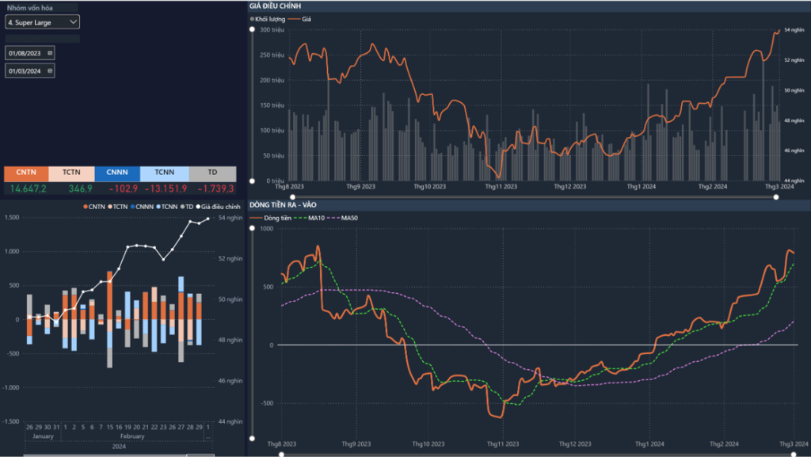Click the TCNN light-blue legend marker
This screenshot has width=811, height=457.
tap(158, 206)
